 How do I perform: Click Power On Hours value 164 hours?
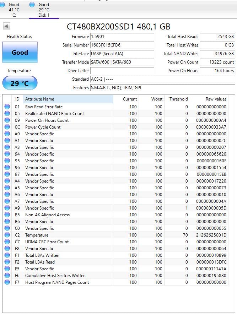(x=217, y=71)
